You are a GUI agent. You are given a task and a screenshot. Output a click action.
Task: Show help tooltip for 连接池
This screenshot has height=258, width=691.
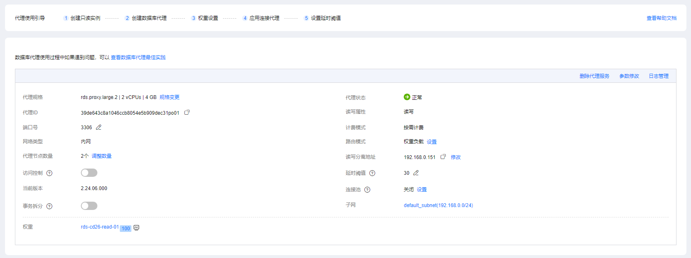(x=367, y=190)
